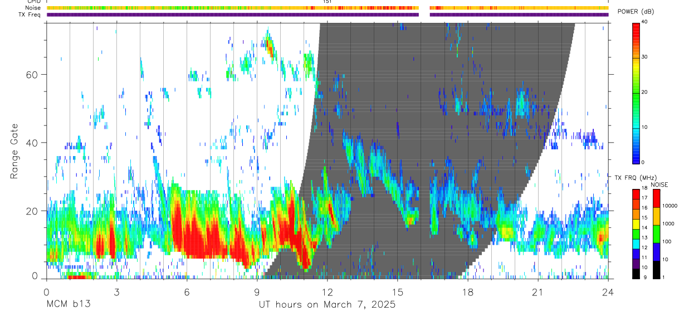Click the x-axis tick label 6
The image size is (684, 316).
[x=187, y=292]
